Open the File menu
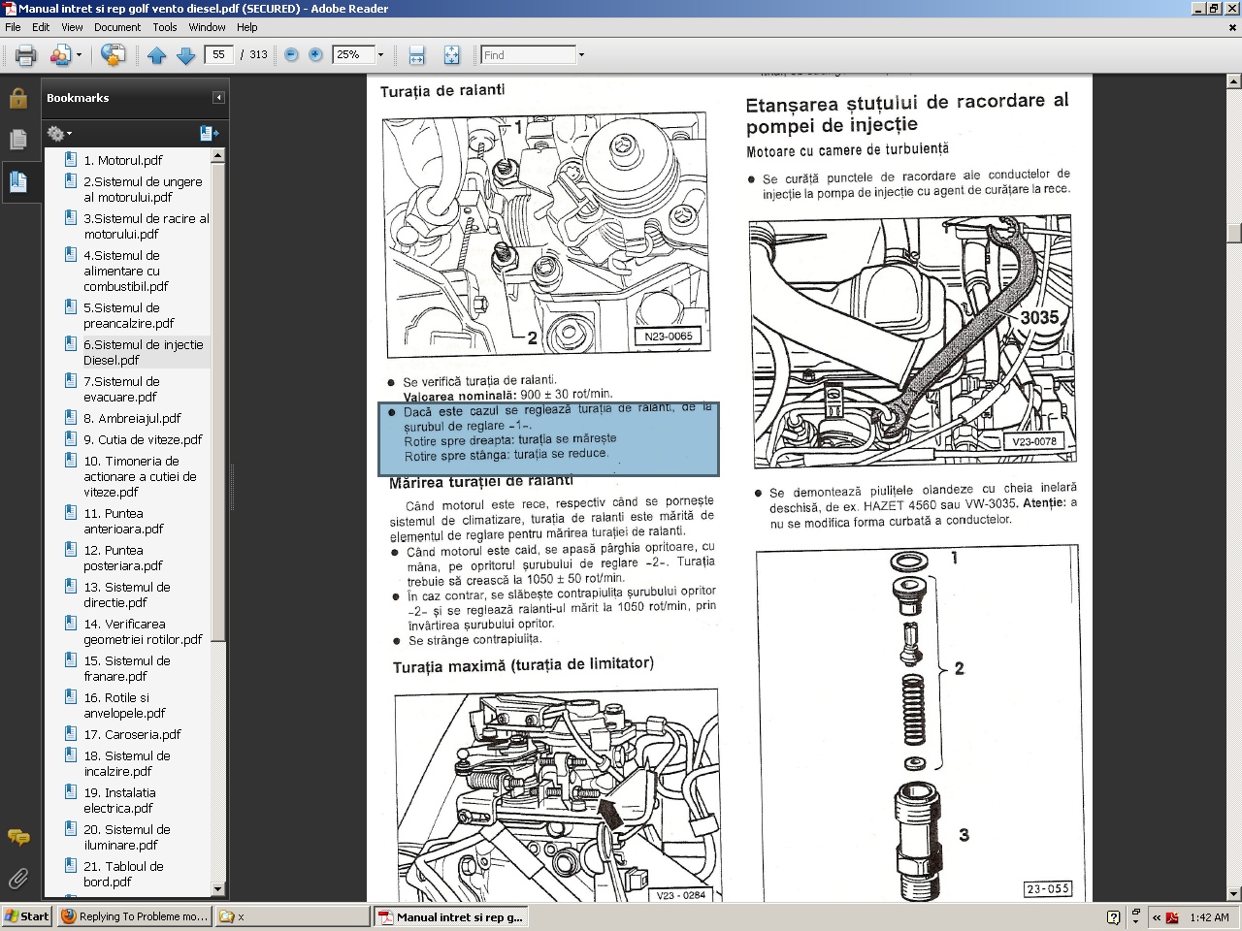This screenshot has width=1242, height=931. pyautogui.click(x=13, y=27)
